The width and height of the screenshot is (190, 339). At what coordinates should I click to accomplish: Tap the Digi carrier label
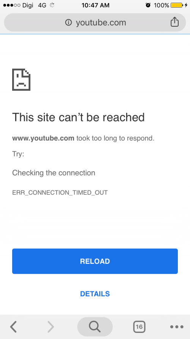(x=28, y=5)
